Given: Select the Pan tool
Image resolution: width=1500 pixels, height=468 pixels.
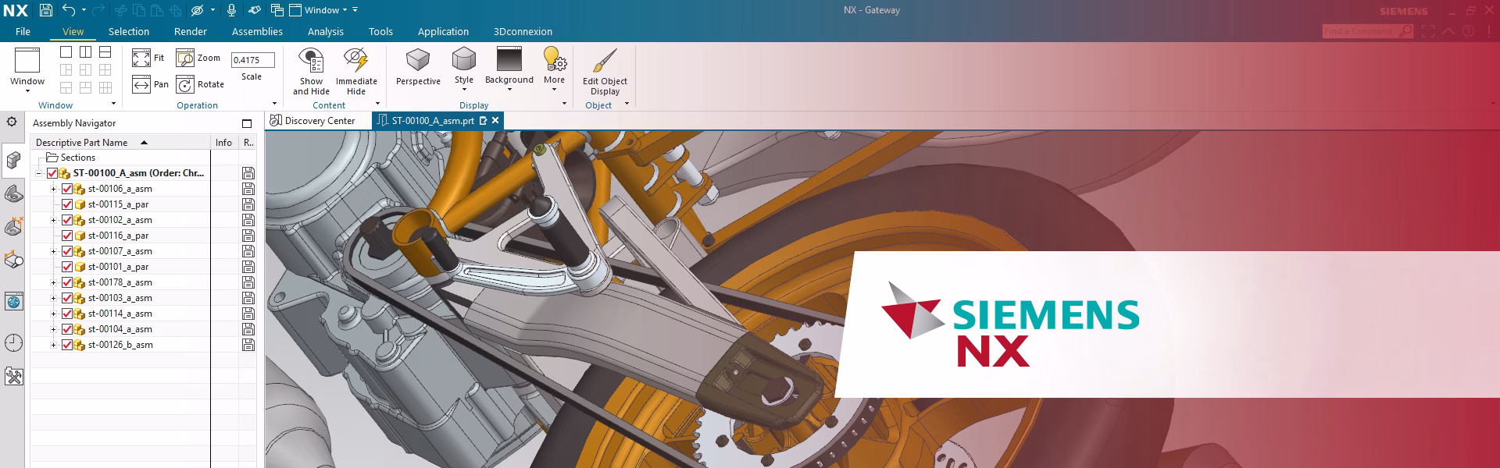Looking at the screenshot, I should (141, 84).
